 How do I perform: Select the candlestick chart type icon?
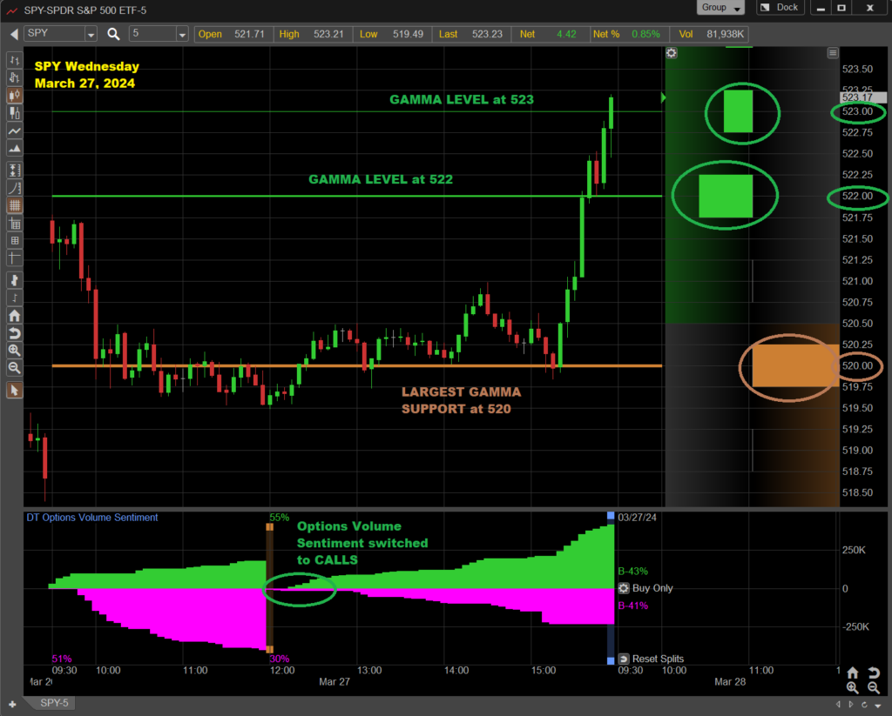tap(14, 96)
